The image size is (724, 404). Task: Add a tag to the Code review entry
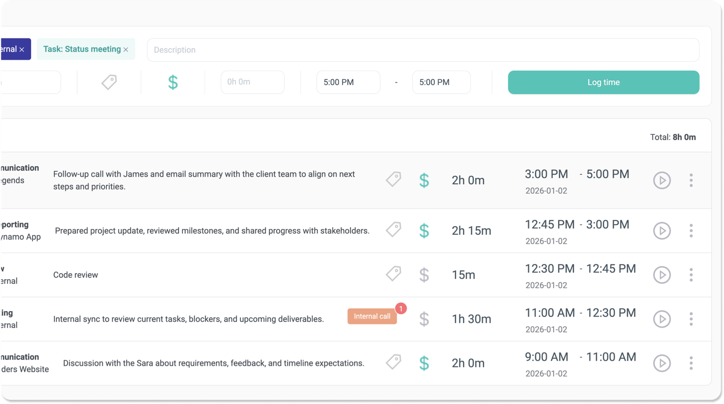click(x=393, y=273)
